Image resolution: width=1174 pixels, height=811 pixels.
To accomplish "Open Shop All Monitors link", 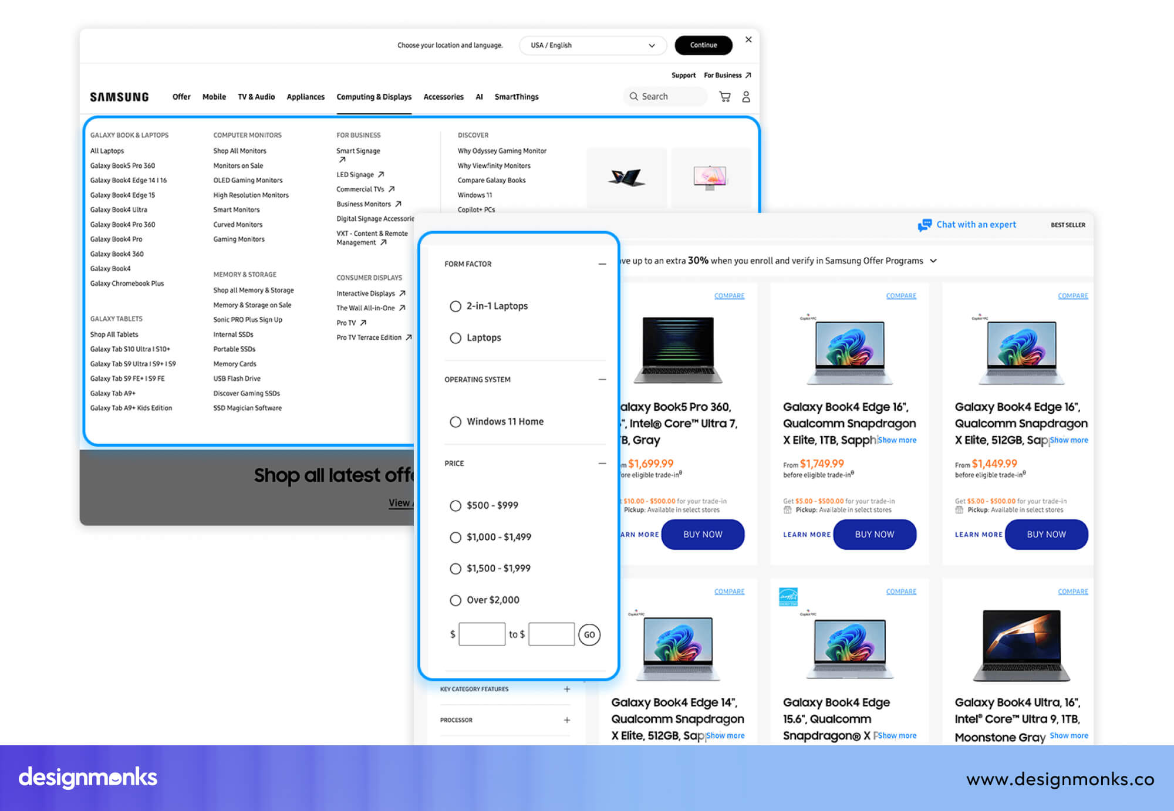I will tap(239, 151).
